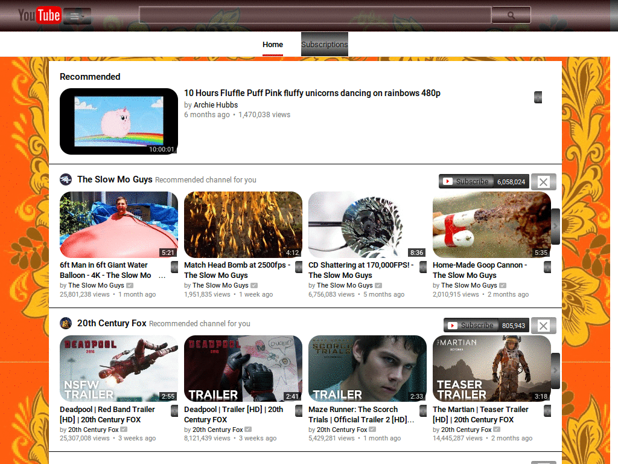618x464 pixels.
Task: Open options menu for The Martian video
Action: tap(547, 411)
